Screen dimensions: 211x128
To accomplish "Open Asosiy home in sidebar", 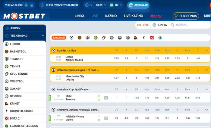I will click(x=24, y=28).
